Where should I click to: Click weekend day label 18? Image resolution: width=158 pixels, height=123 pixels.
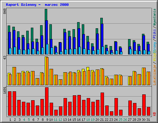[88, 120]
